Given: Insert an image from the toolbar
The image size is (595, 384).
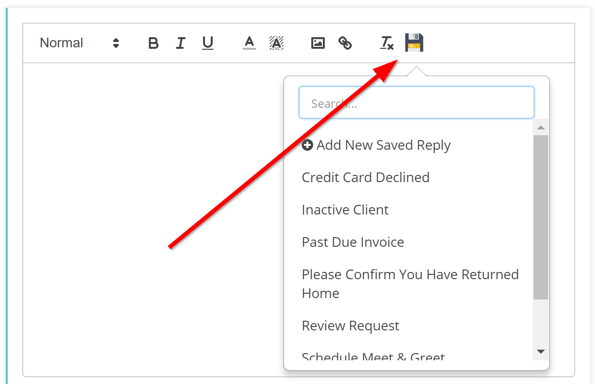Looking at the screenshot, I should pyautogui.click(x=318, y=43).
